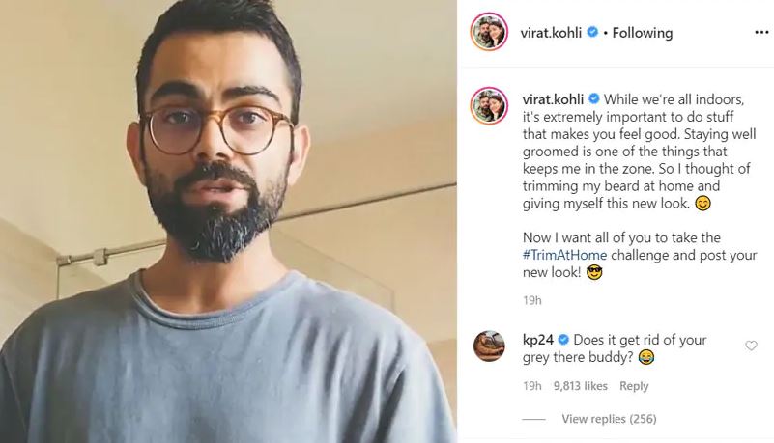Screen dimensions: 774x443
Task: Click the Following button
Action: click(643, 32)
